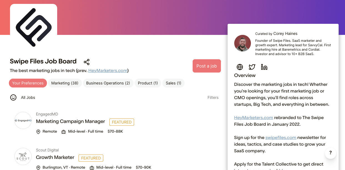Select the Marketing (38) category
The width and height of the screenshot is (345, 170).
(x=65, y=83)
